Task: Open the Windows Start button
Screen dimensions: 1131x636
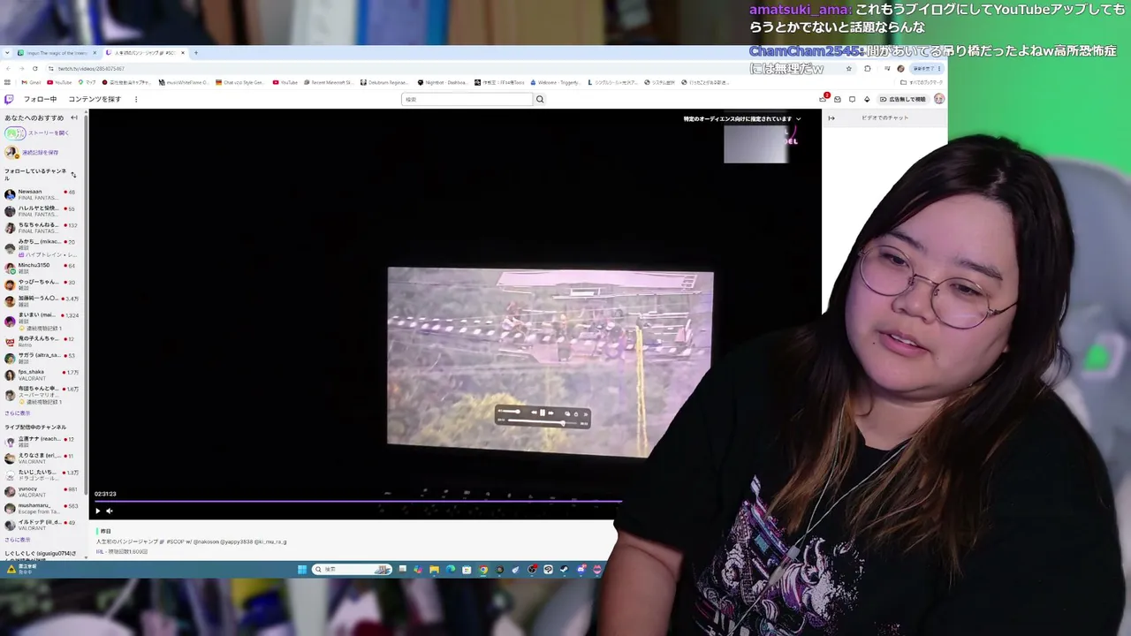Action: click(x=302, y=570)
